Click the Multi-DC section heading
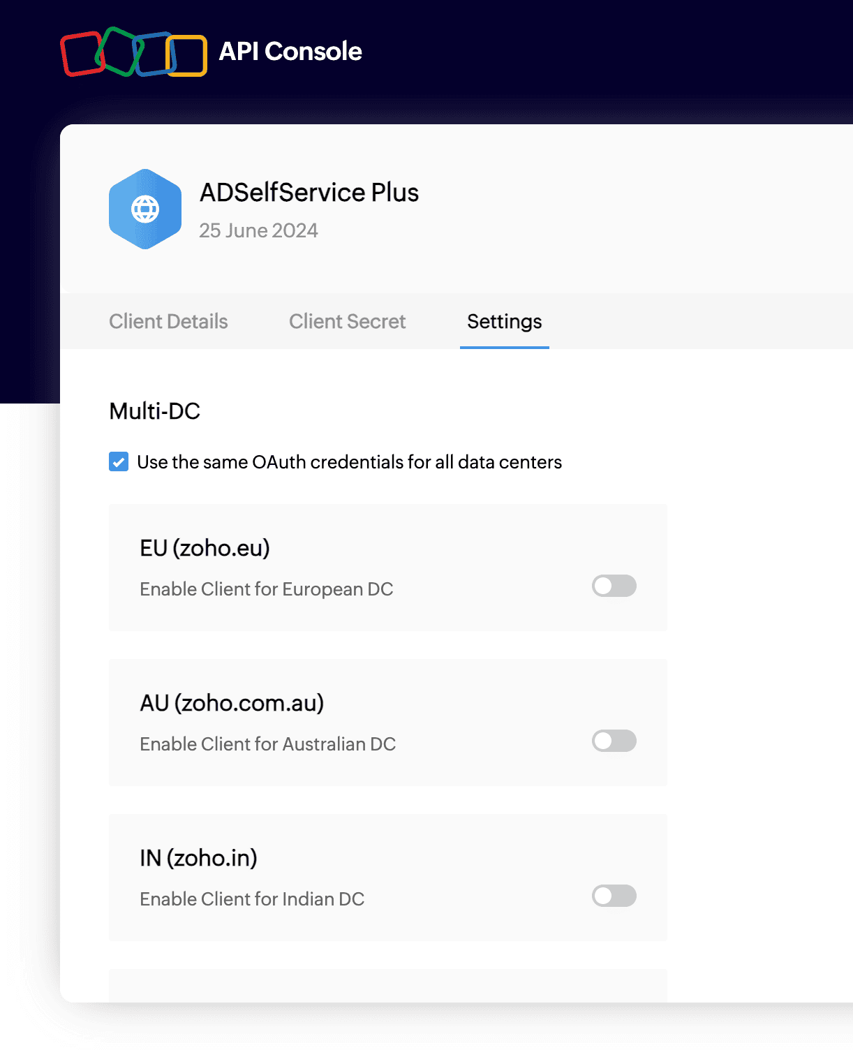The width and height of the screenshot is (853, 1050). (x=154, y=411)
